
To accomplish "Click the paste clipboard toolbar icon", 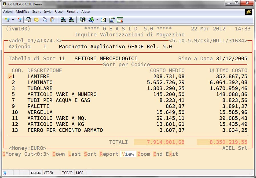I will (52, 20).
